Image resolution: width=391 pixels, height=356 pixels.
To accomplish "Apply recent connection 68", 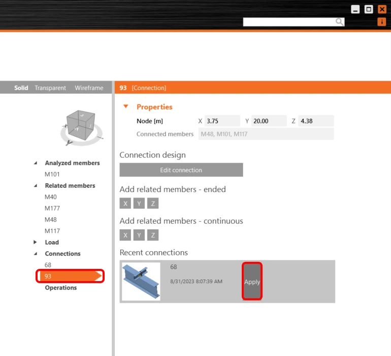I will pos(252,282).
